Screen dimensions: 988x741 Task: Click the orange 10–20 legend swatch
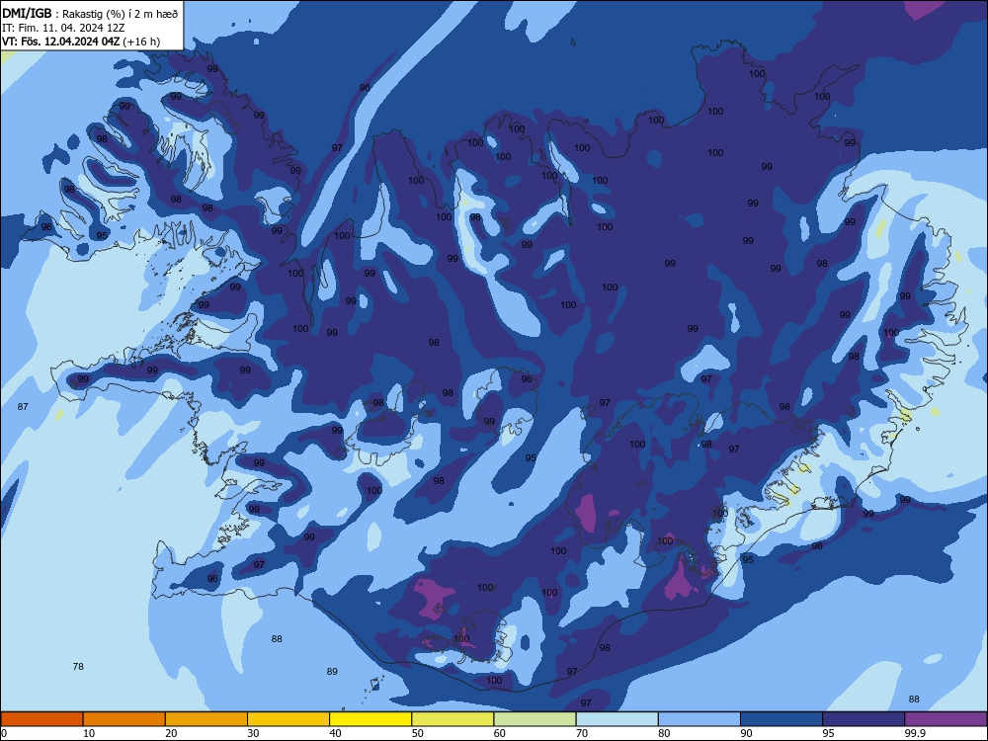[124, 719]
